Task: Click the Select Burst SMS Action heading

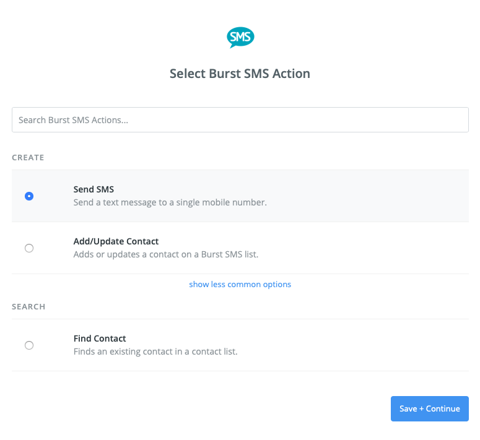Action: pyautogui.click(x=240, y=74)
